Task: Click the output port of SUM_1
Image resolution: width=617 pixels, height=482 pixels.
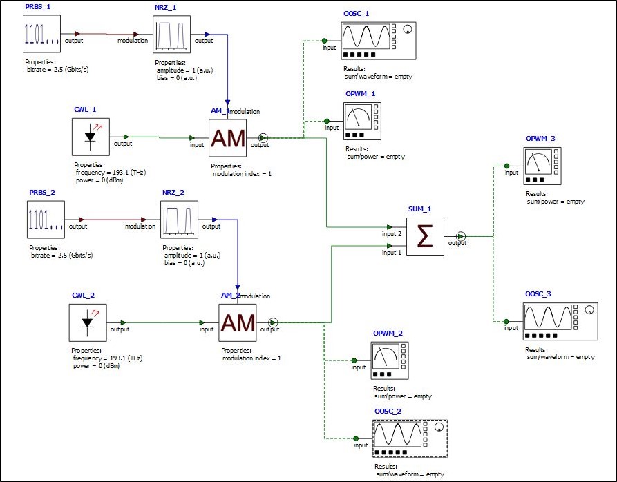Action: (x=461, y=237)
